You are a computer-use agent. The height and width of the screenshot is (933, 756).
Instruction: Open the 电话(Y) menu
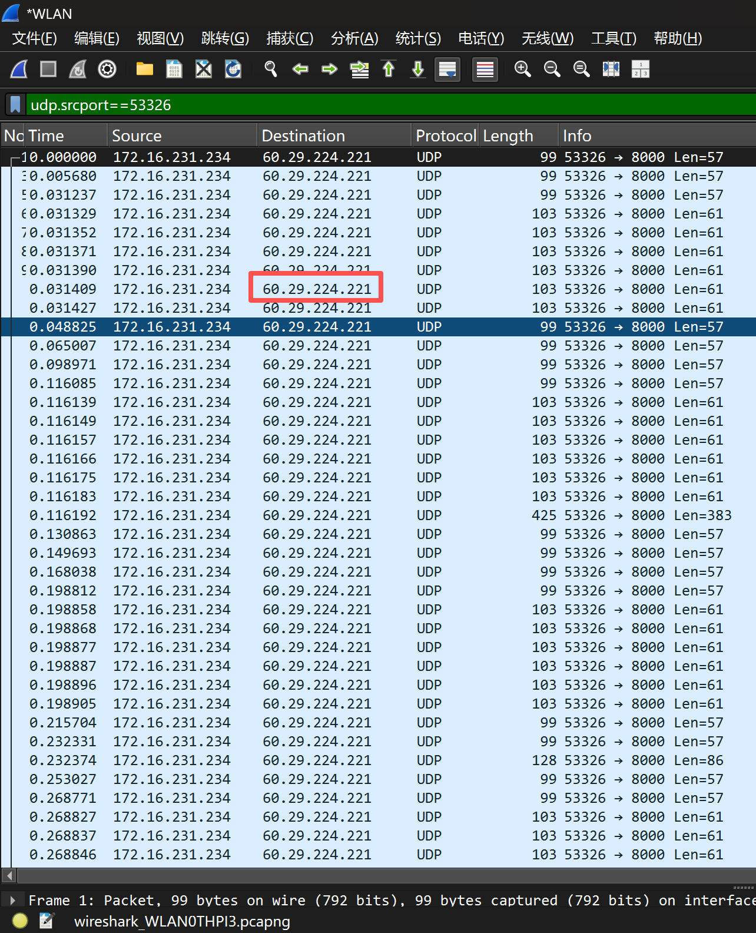click(482, 38)
